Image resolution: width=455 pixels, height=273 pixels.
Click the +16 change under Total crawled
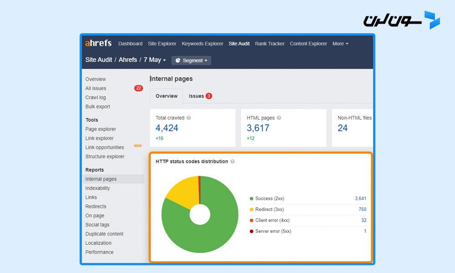click(160, 138)
